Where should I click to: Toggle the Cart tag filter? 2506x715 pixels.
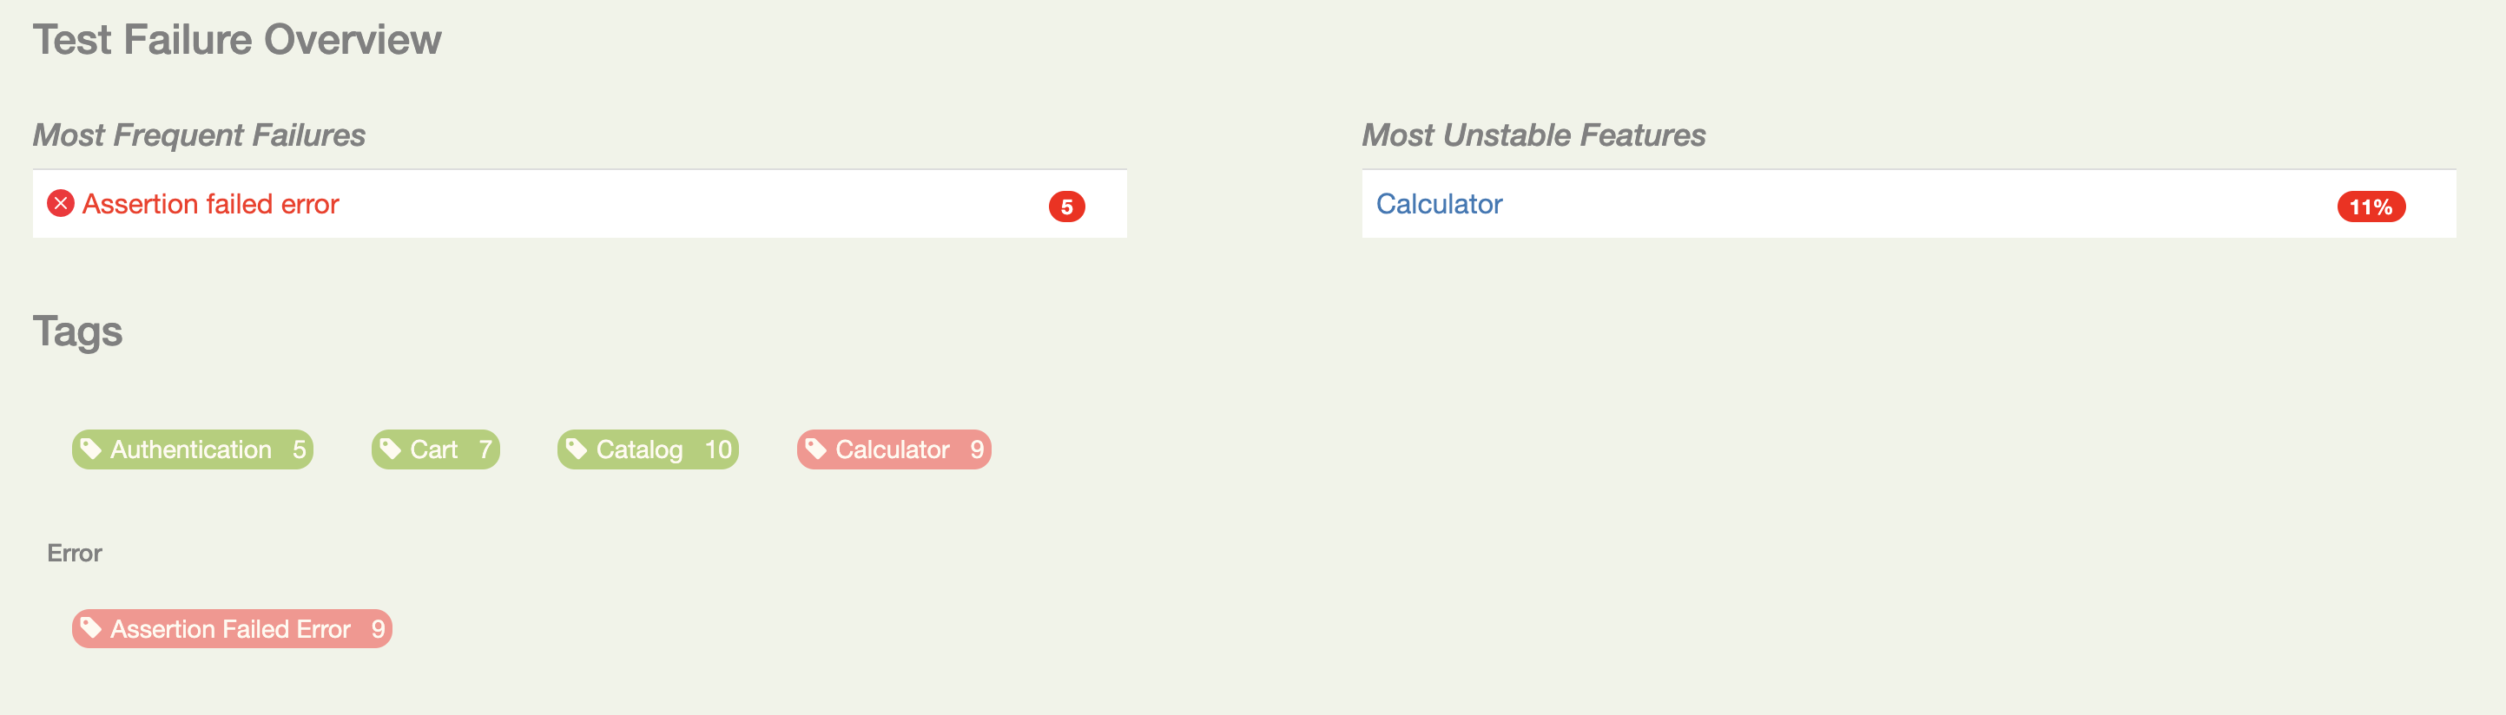point(435,449)
